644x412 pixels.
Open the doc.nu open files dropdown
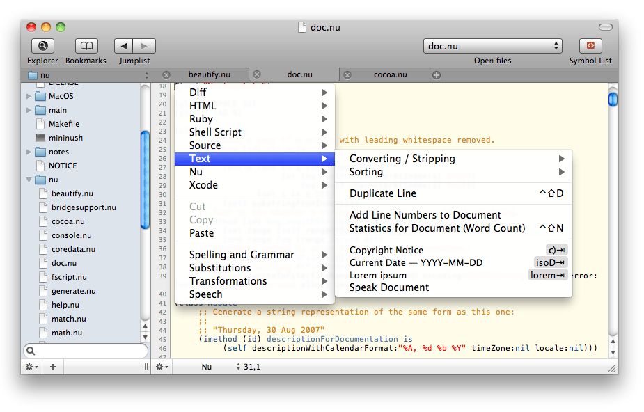492,46
